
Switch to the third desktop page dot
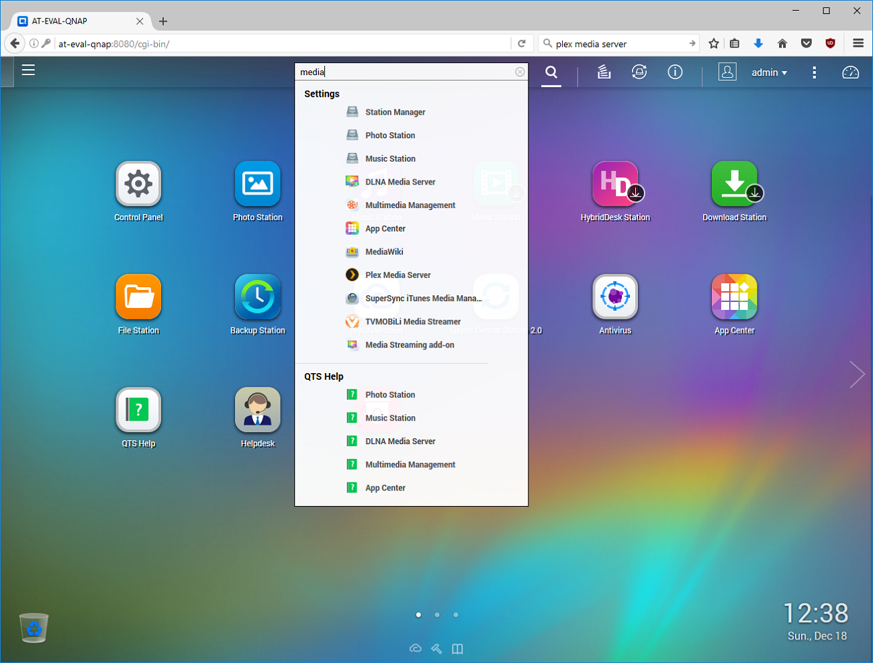(455, 615)
